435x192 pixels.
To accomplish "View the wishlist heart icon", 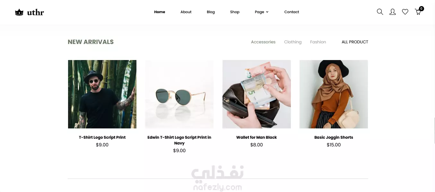I will pos(405,12).
